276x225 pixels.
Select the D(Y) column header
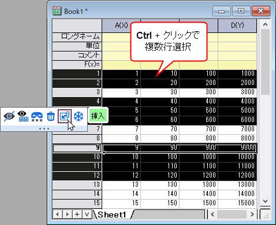237,25
